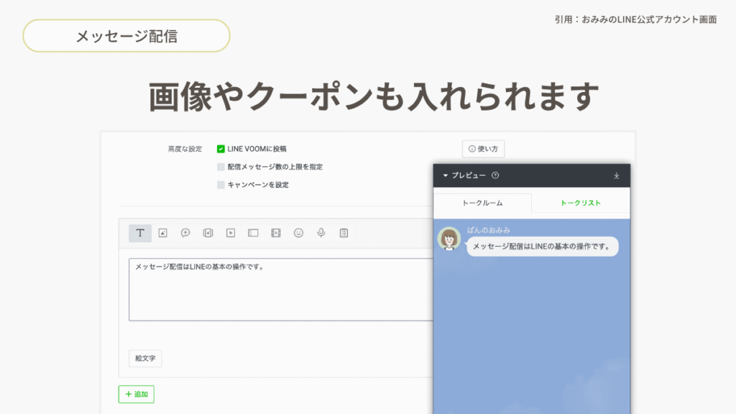Screen dimensions: 736x414
Task: Choose the card-type message icon
Action: click(x=253, y=233)
